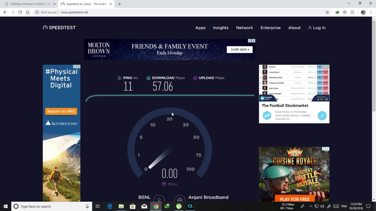
Task: Click volume icon in system tray
Action: (x=322, y=206)
